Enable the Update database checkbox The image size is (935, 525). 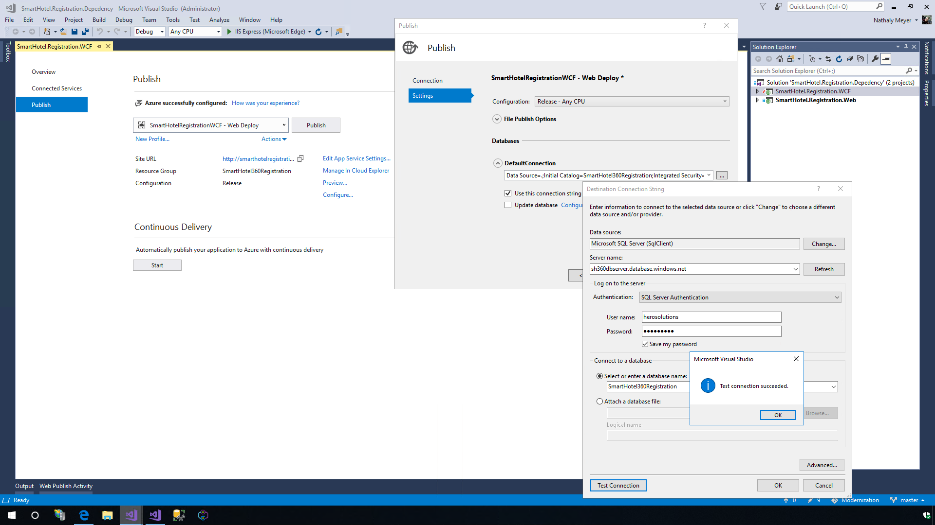[508, 205]
